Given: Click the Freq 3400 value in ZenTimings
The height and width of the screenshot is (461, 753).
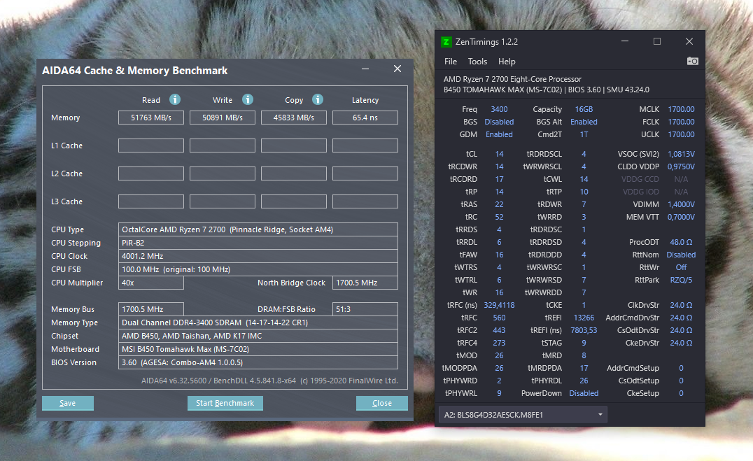Looking at the screenshot, I should coord(499,110).
